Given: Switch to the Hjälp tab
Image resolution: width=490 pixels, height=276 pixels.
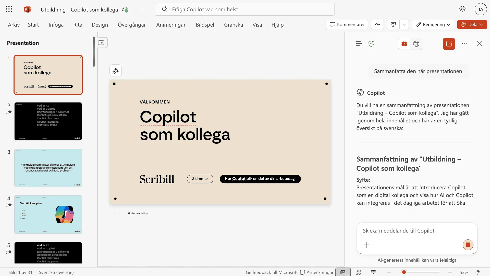Looking at the screenshot, I should tap(277, 25).
